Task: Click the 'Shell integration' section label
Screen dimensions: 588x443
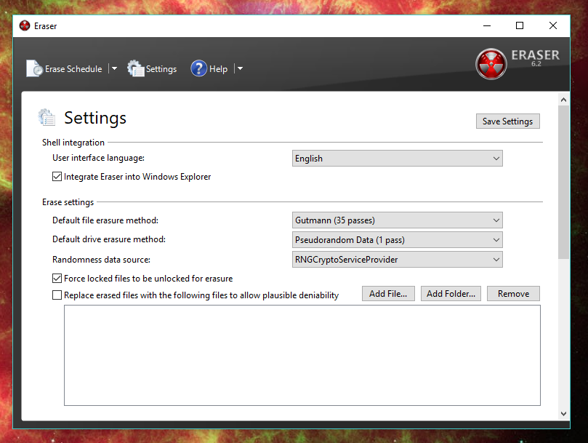Action: click(x=73, y=143)
